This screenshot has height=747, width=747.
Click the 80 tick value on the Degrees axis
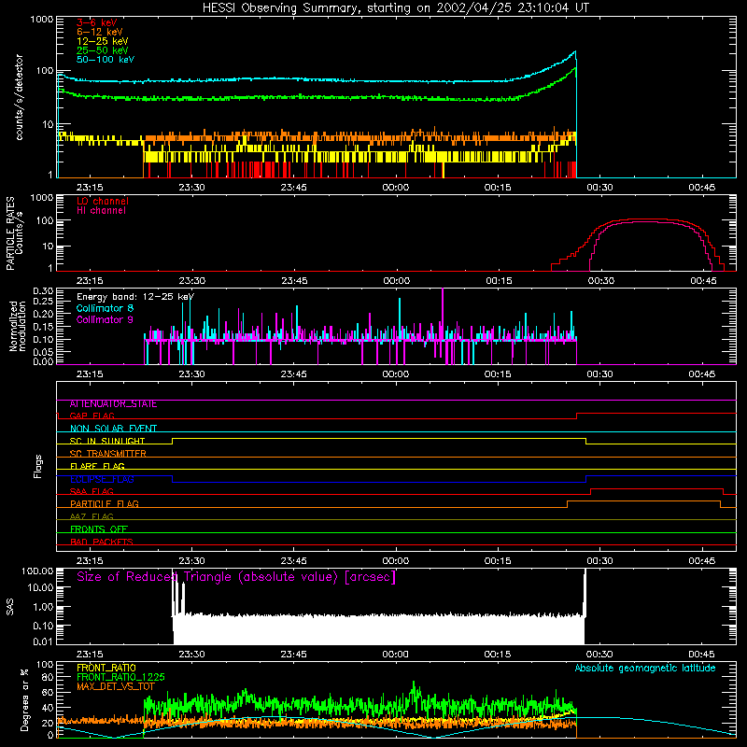pos(48,677)
